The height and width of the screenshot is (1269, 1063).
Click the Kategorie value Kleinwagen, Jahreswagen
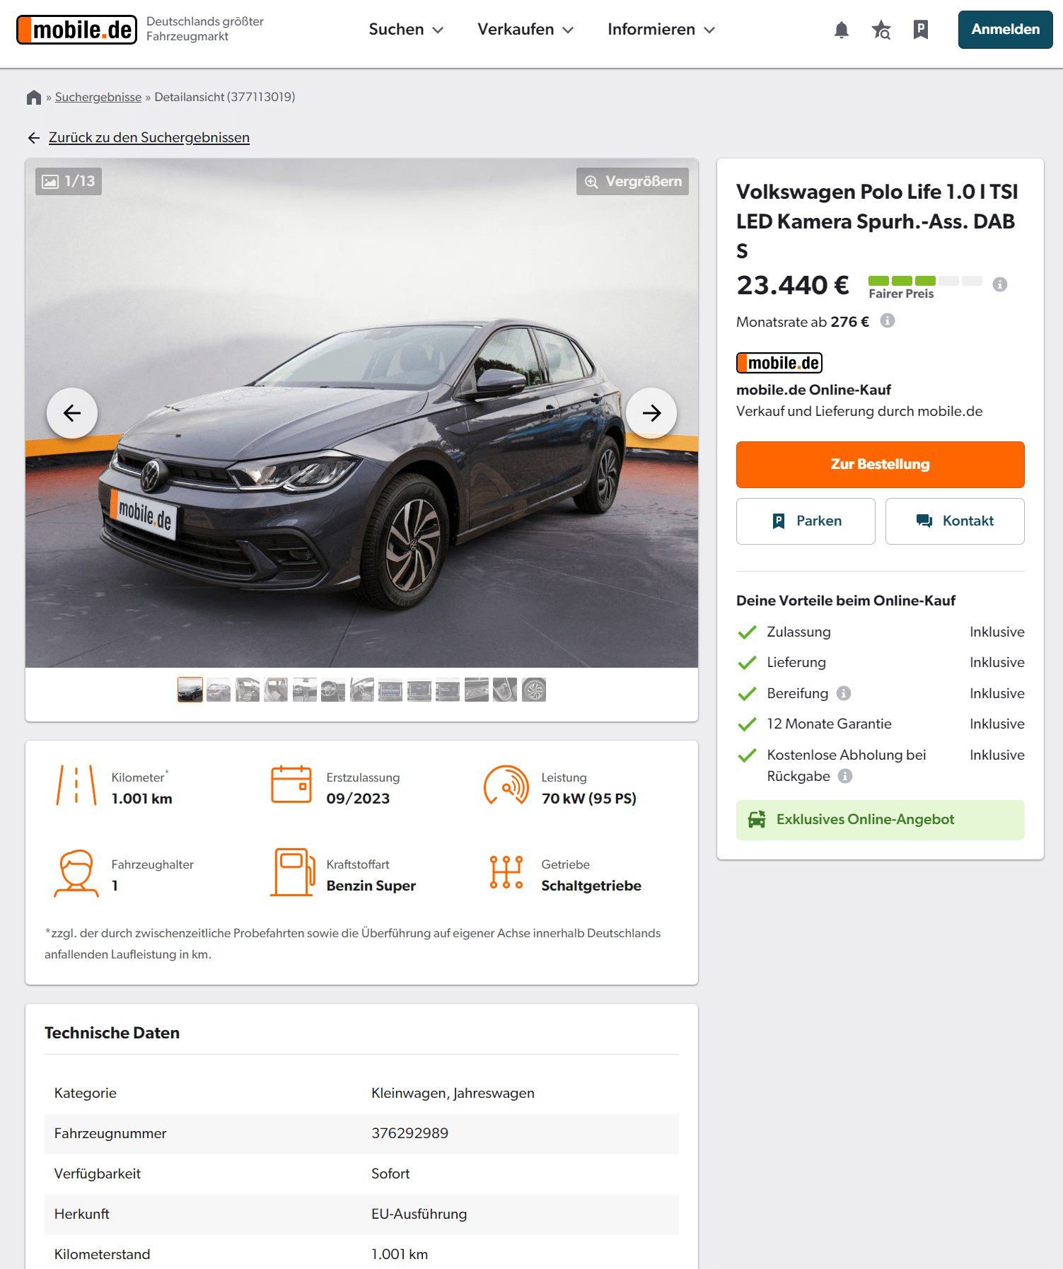453,1093
